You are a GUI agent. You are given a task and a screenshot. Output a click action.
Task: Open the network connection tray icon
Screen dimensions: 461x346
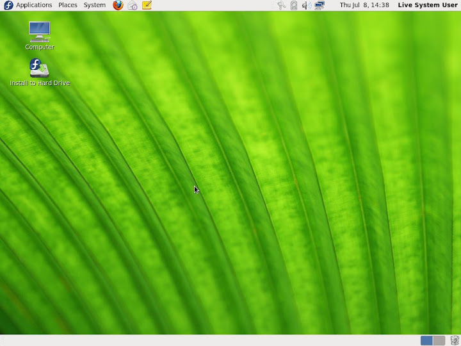pos(319,5)
